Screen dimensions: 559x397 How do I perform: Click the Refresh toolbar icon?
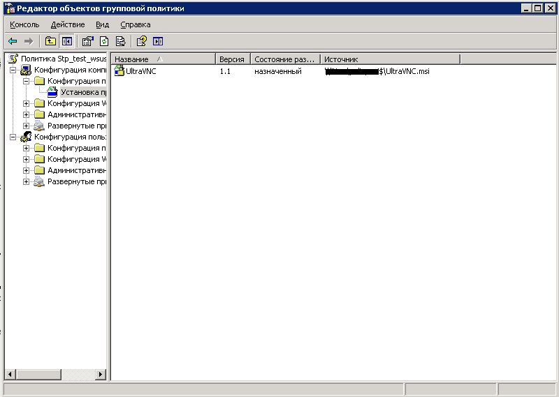tap(104, 41)
